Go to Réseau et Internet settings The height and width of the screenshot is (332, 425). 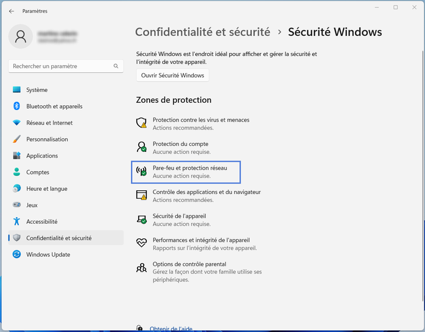[49, 123]
